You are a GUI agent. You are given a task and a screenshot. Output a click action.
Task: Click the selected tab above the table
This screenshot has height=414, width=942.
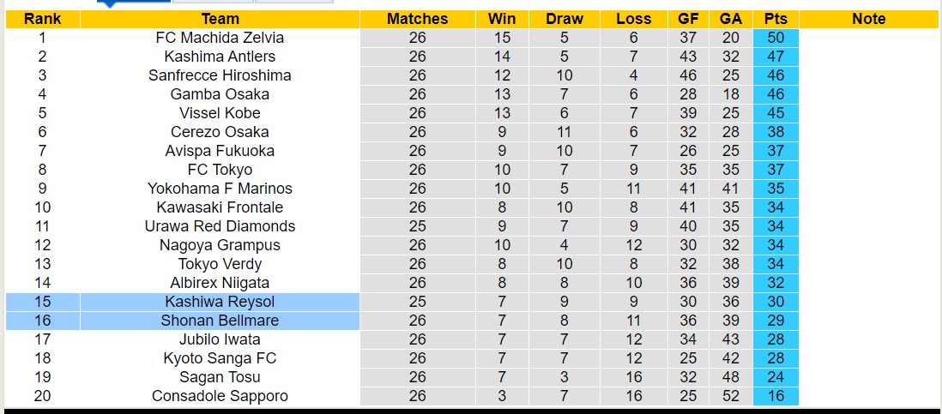pos(133,3)
